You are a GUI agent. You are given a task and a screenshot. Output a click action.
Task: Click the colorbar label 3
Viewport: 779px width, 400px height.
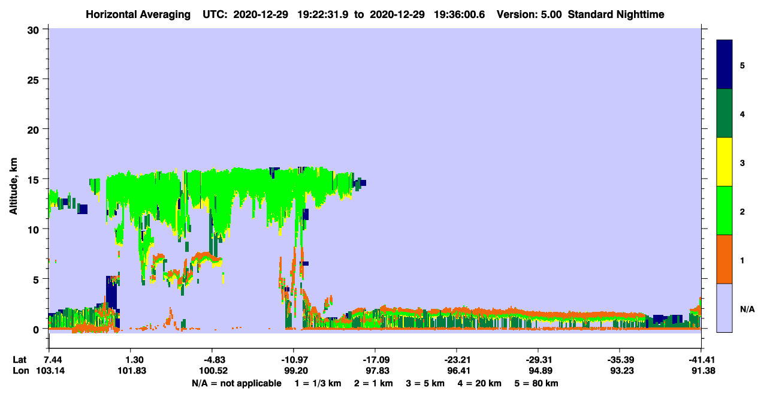742,163
